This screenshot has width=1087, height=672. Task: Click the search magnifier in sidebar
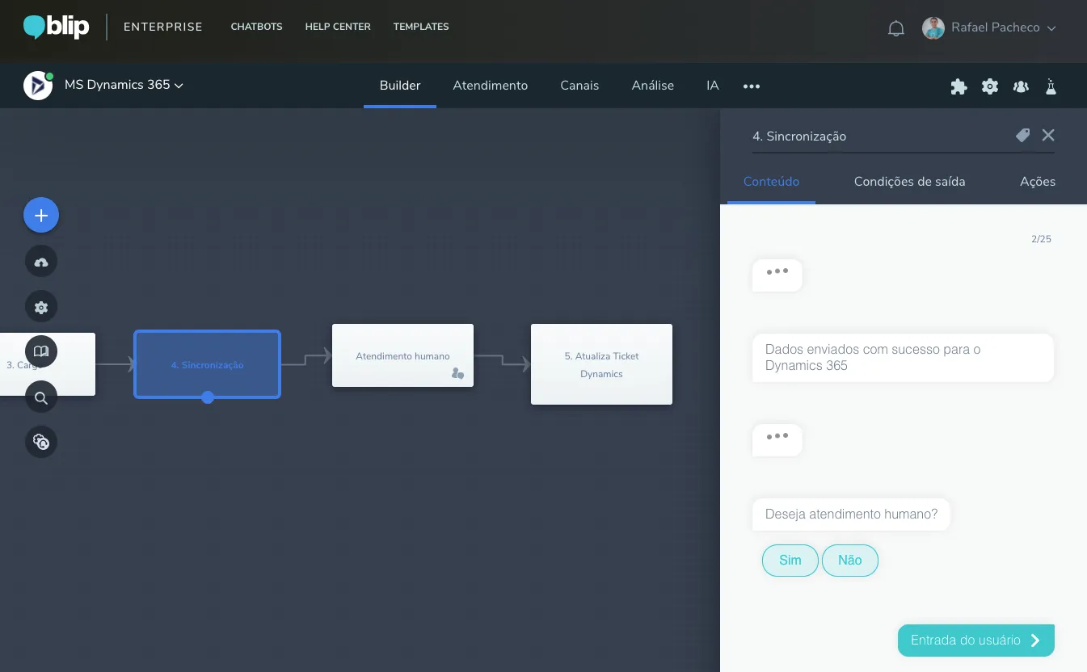pyautogui.click(x=41, y=397)
